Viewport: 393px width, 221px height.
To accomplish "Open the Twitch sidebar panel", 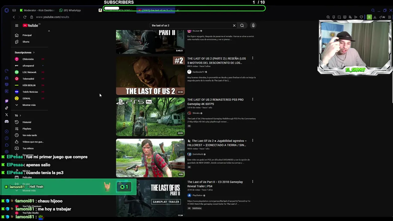I will click(x=6, y=101).
